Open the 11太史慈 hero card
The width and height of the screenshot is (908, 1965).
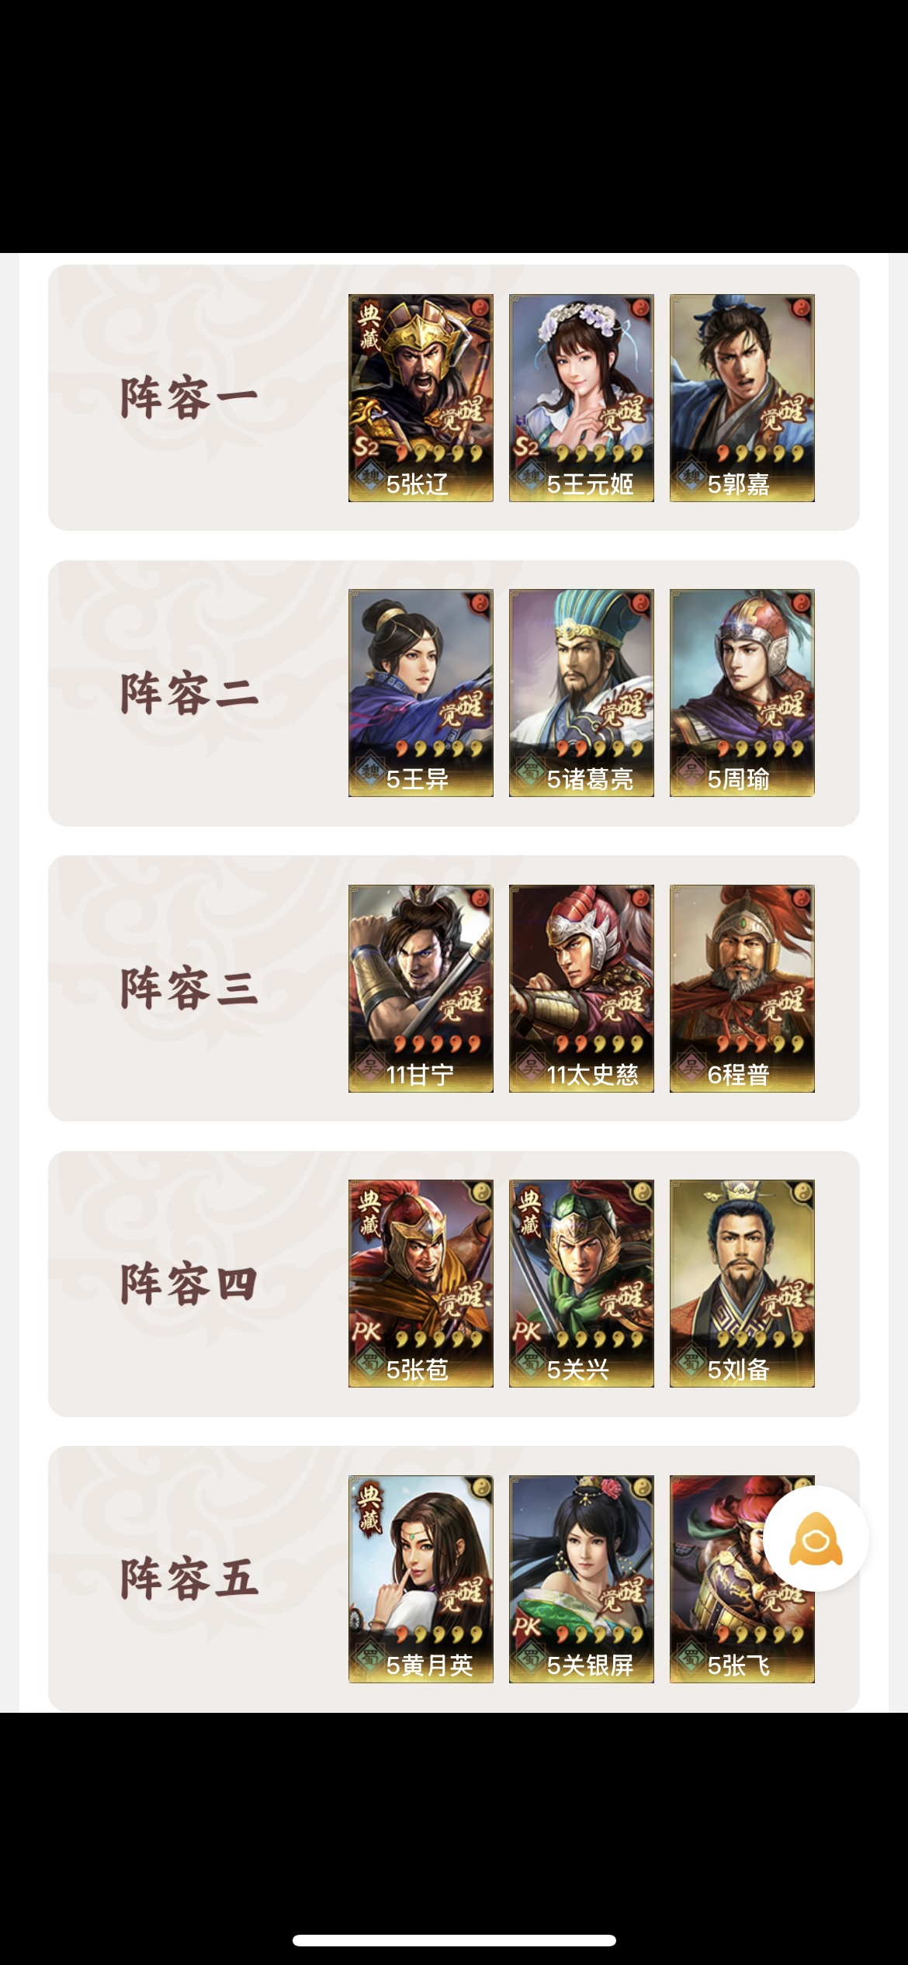point(581,989)
